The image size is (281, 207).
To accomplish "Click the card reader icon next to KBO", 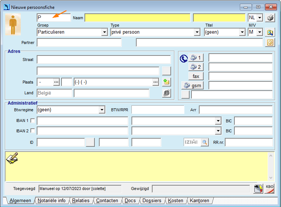I will pyautogui.click(x=258, y=189).
